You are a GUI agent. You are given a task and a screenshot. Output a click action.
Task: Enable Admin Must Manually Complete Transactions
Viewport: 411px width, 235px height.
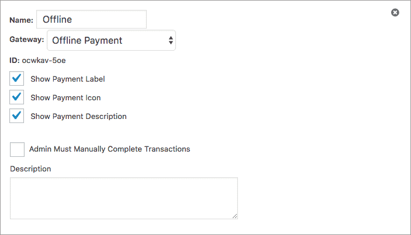tap(18, 149)
